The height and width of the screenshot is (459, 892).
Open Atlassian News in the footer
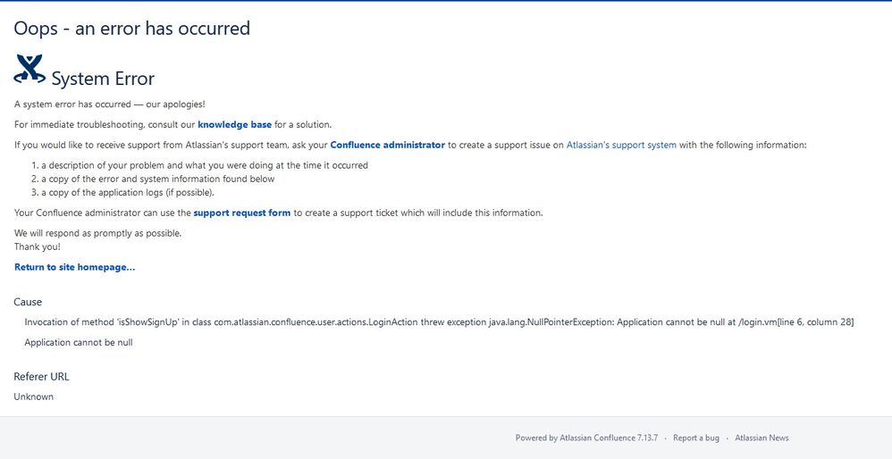pos(762,438)
